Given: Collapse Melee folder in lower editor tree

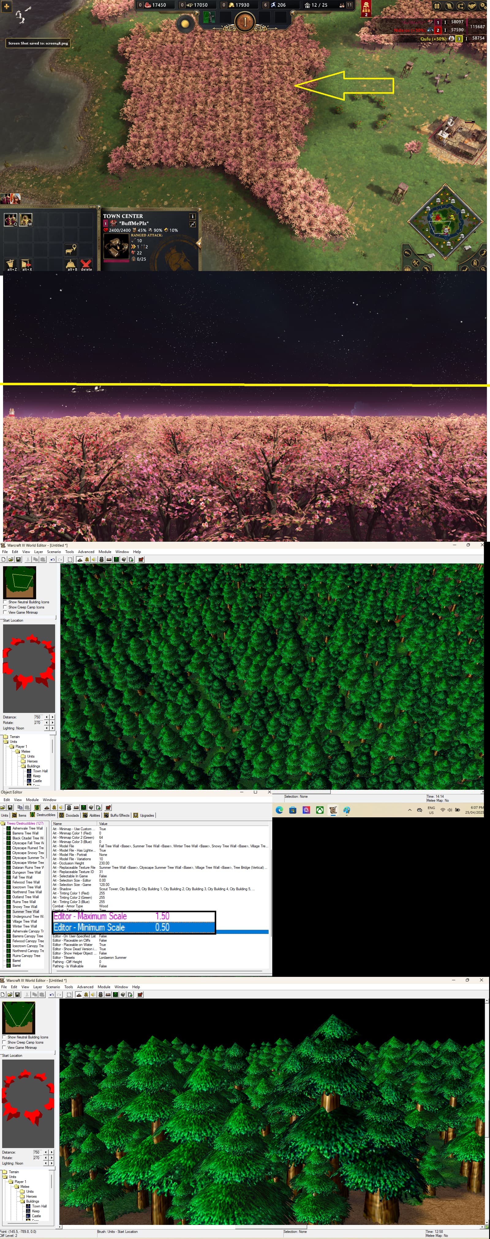Looking at the screenshot, I should click(x=17, y=1187).
